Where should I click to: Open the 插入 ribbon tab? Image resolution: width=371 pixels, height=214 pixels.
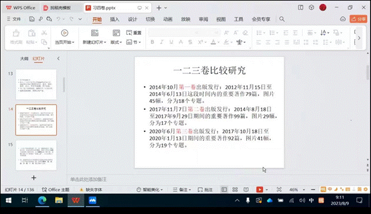pyautogui.click(x=115, y=19)
